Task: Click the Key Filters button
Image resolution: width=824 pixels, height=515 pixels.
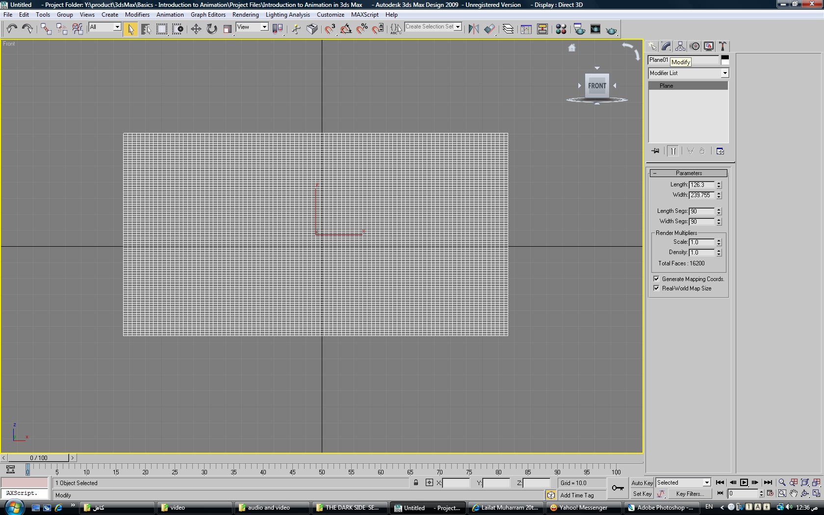Action: (690, 494)
